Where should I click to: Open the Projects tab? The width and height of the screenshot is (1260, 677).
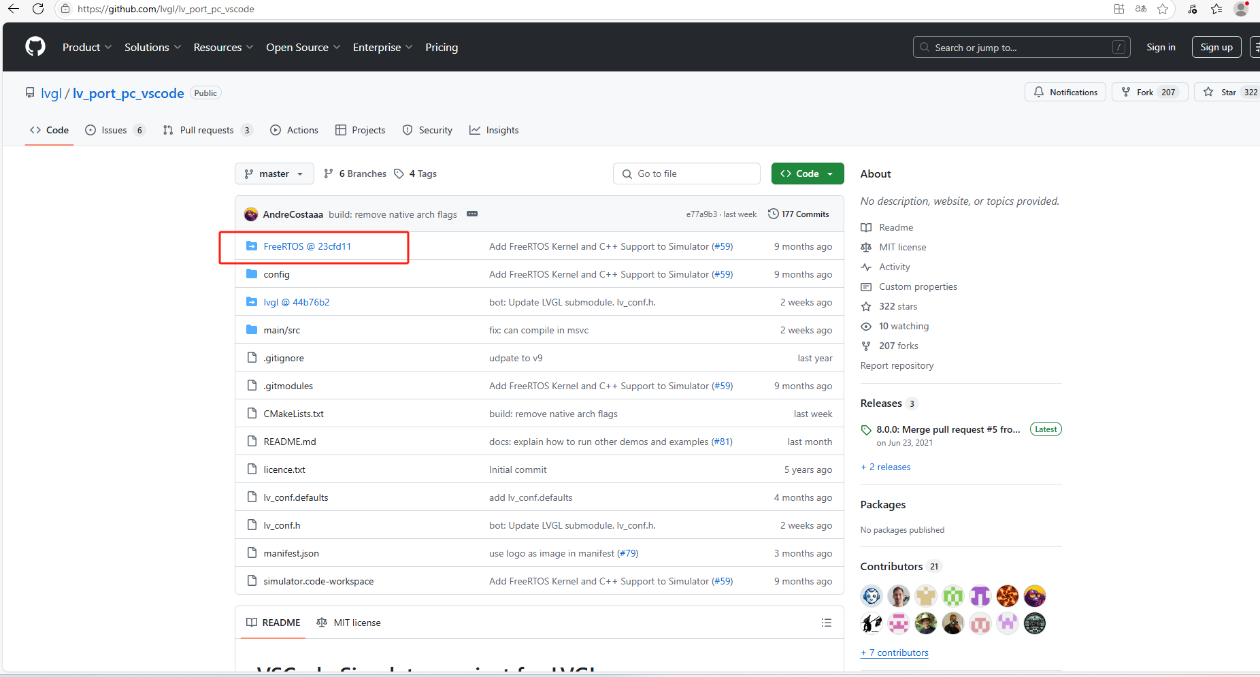click(x=361, y=130)
